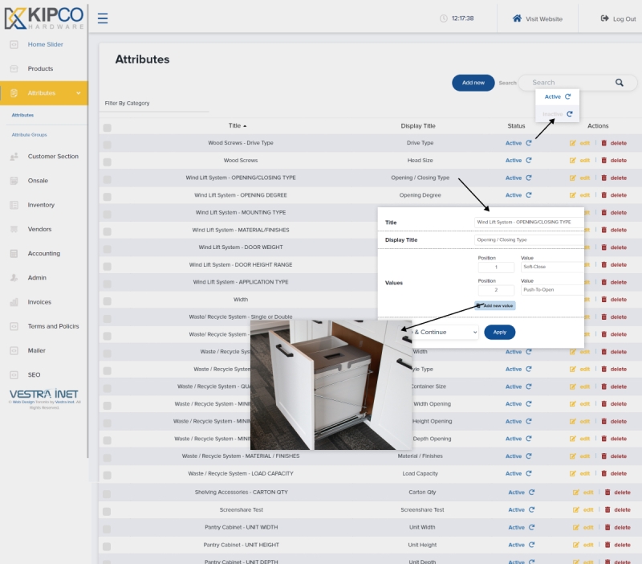Click the magnifier icon in search box
The image size is (642, 564).
pyautogui.click(x=620, y=83)
